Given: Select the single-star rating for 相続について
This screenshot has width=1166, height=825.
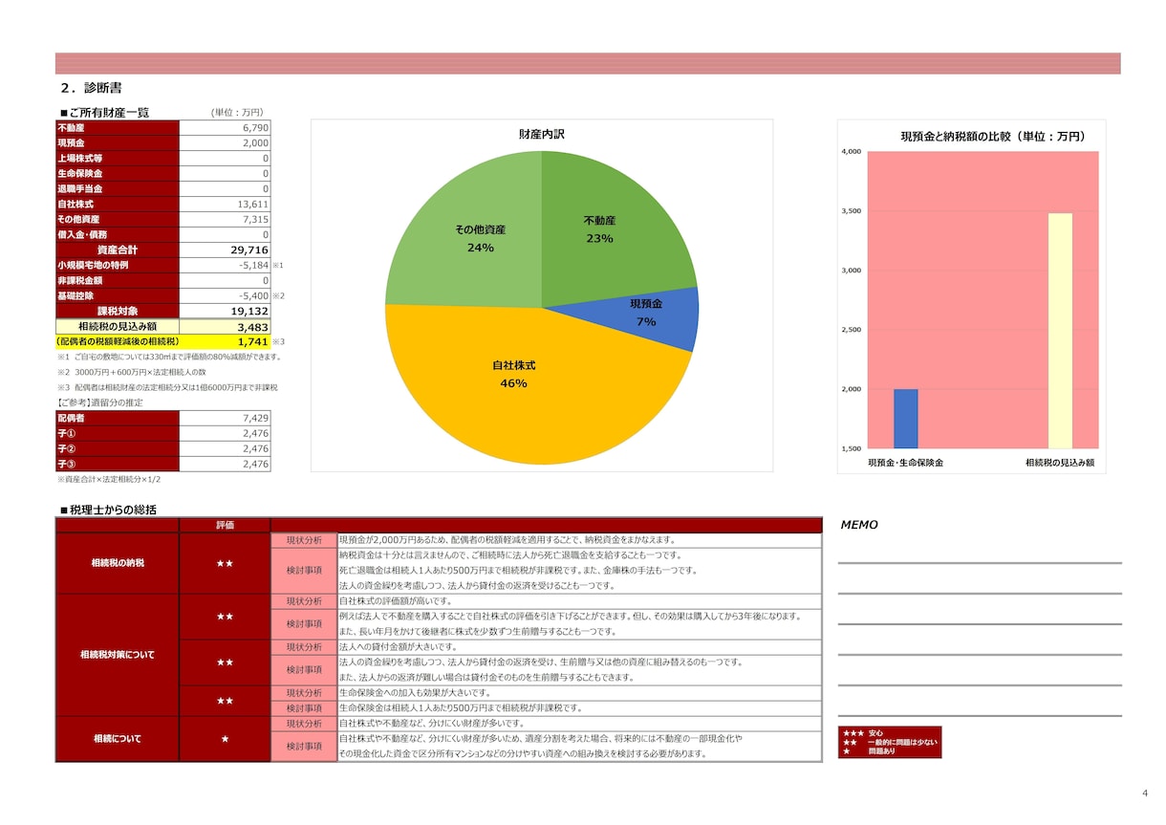Looking at the screenshot, I should point(225,739).
